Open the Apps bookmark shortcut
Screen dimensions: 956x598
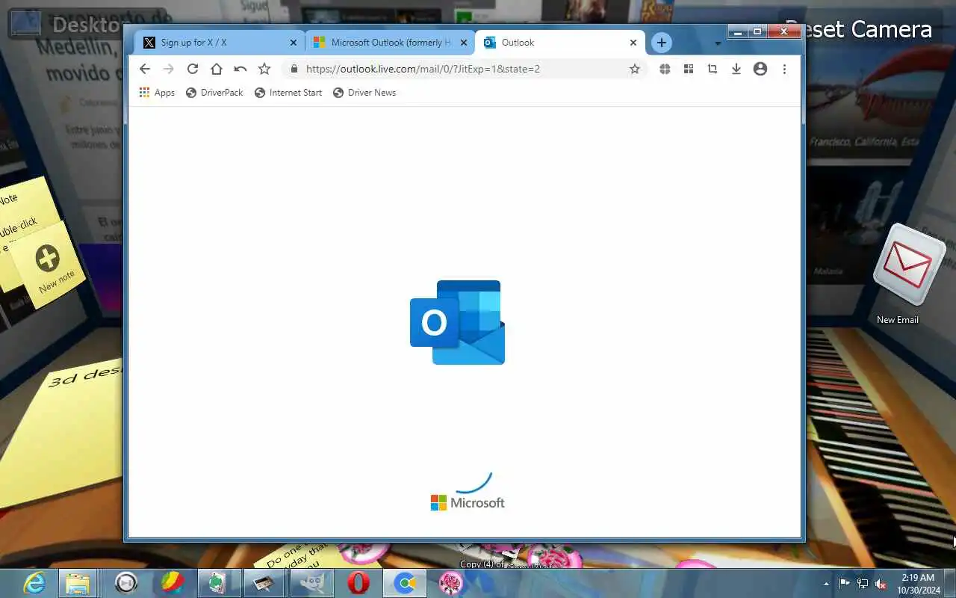click(x=157, y=93)
